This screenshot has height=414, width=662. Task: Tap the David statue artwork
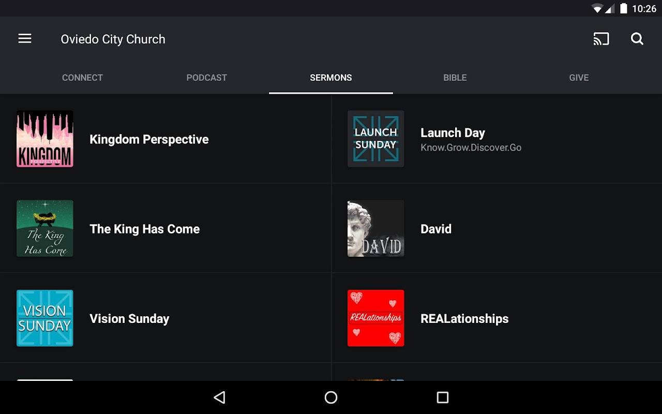(376, 228)
